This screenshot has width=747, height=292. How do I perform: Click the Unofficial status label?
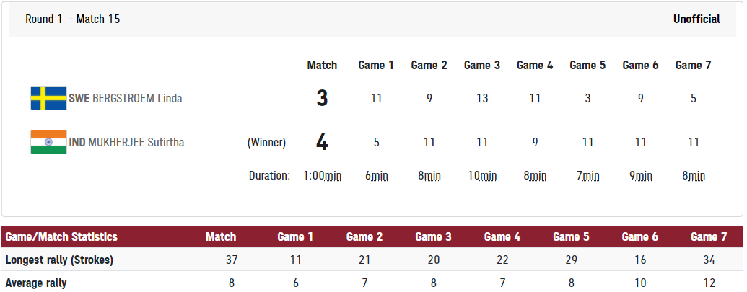pos(696,19)
